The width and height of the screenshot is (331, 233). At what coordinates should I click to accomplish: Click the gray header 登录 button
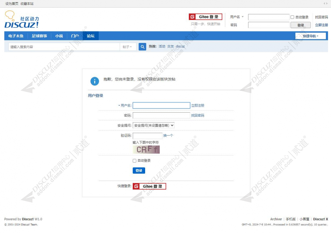300,25
